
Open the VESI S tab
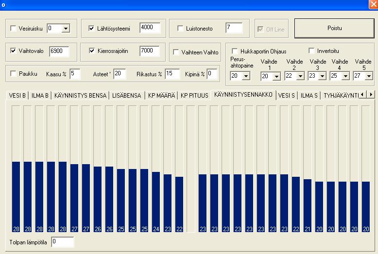[286, 95]
